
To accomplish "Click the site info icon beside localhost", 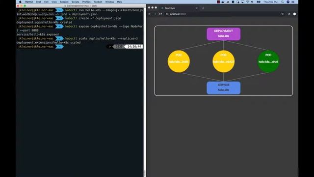I will point(167,14).
